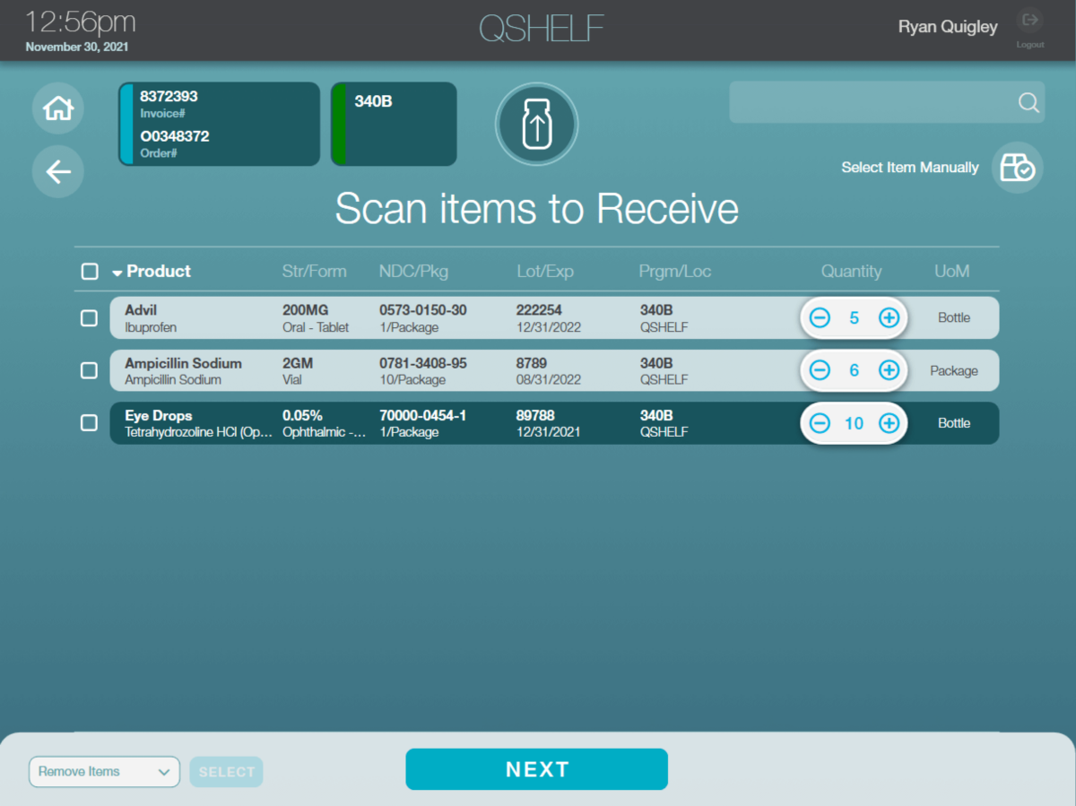Screen dimensions: 1076x806
Task: Open search using the magnifier icon
Action: [1028, 102]
